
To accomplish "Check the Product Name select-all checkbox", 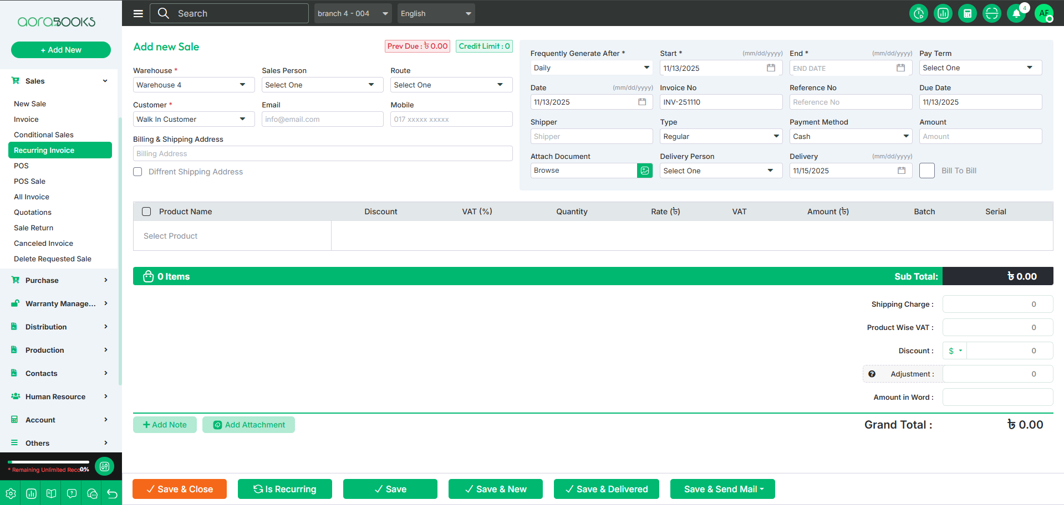I will point(146,212).
